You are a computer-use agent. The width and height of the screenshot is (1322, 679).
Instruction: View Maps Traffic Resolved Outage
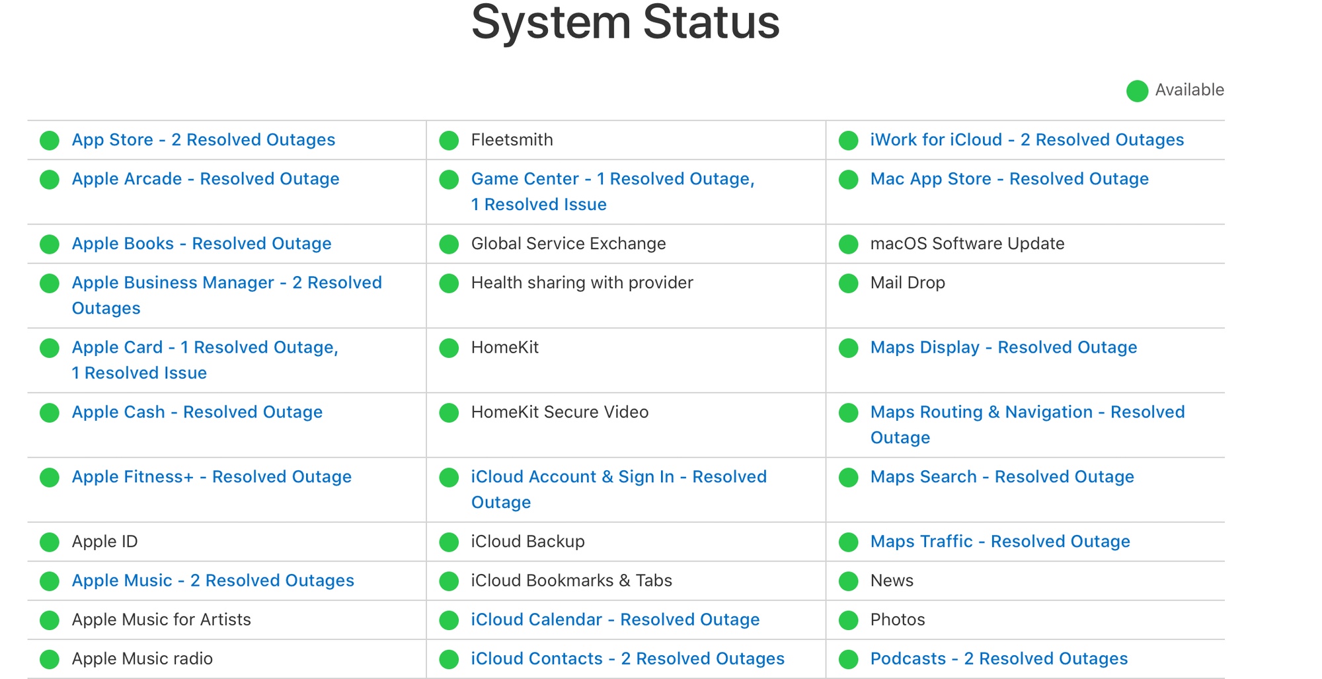(1000, 542)
